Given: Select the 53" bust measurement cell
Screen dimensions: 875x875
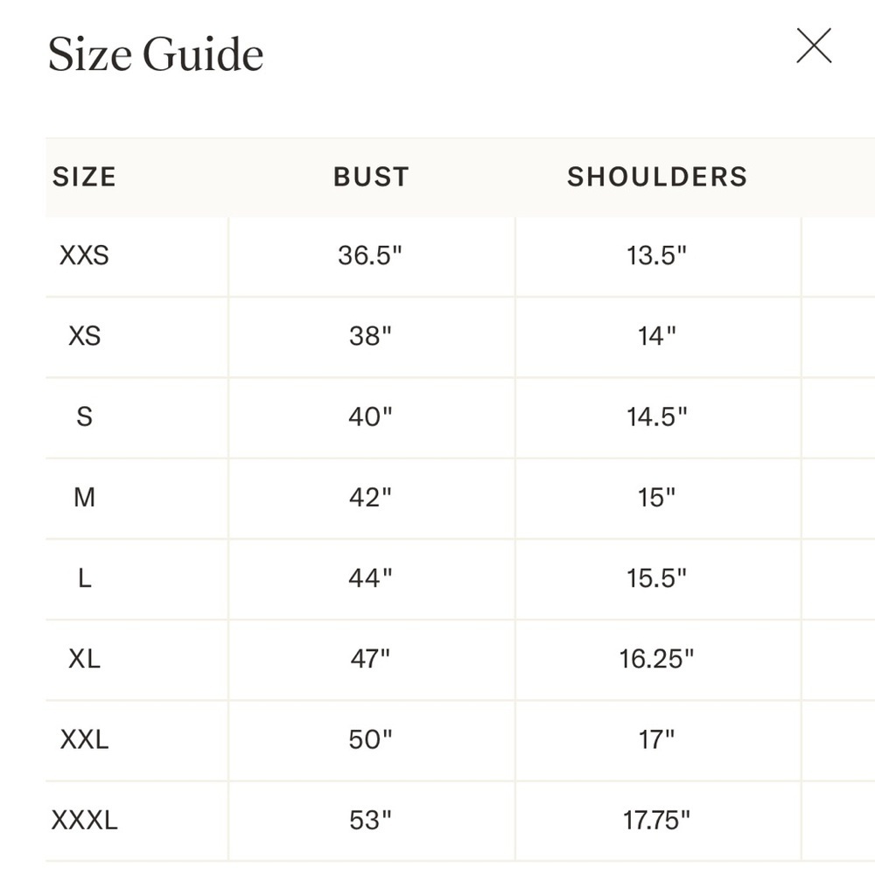Looking at the screenshot, I should click(x=371, y=821).
